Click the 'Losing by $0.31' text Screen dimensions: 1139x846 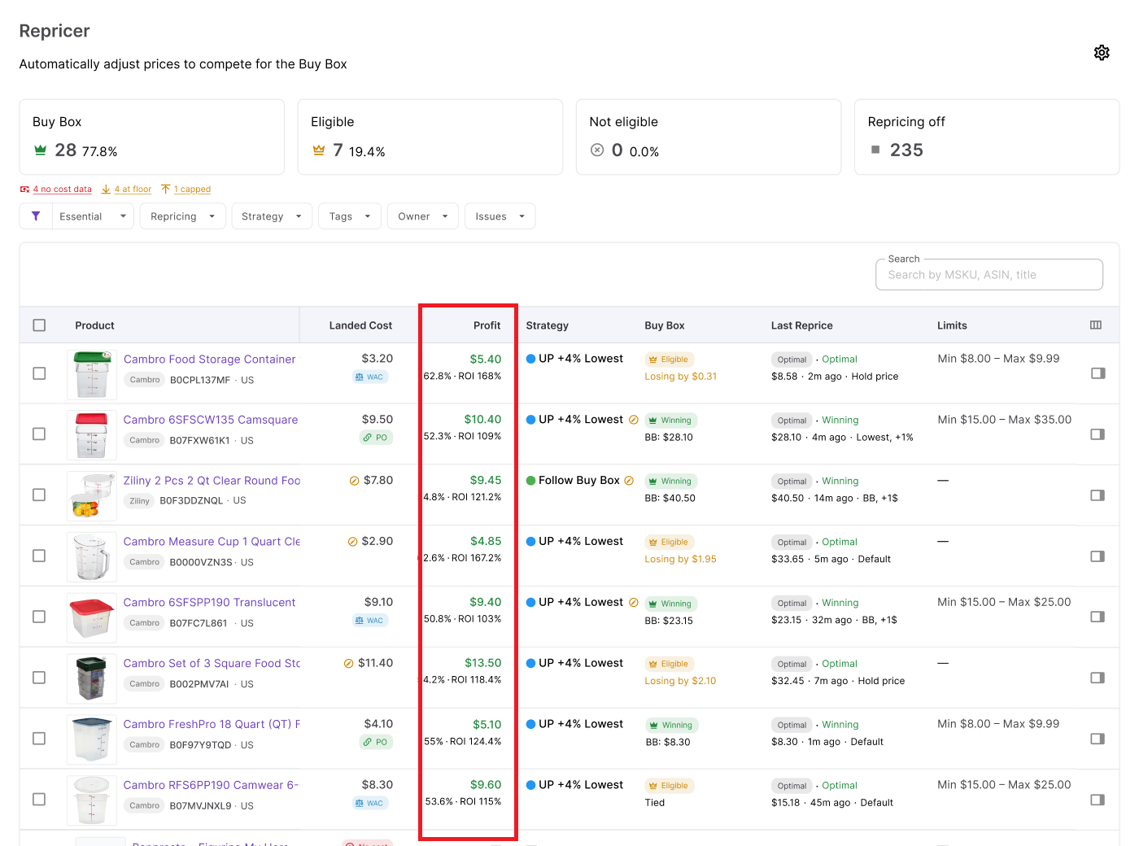click(x=681, y=377)
